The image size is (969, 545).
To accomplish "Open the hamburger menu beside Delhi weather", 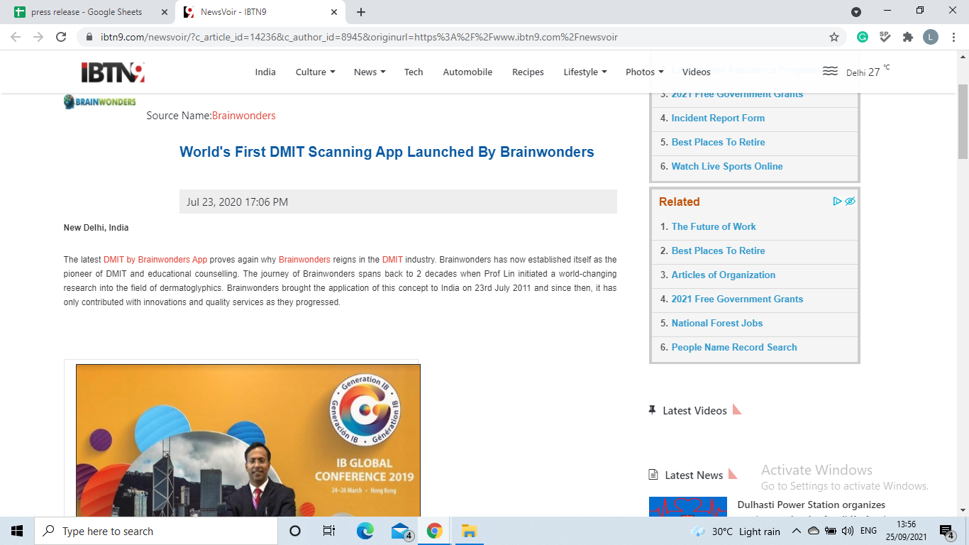I will click(x=830, y=71).
